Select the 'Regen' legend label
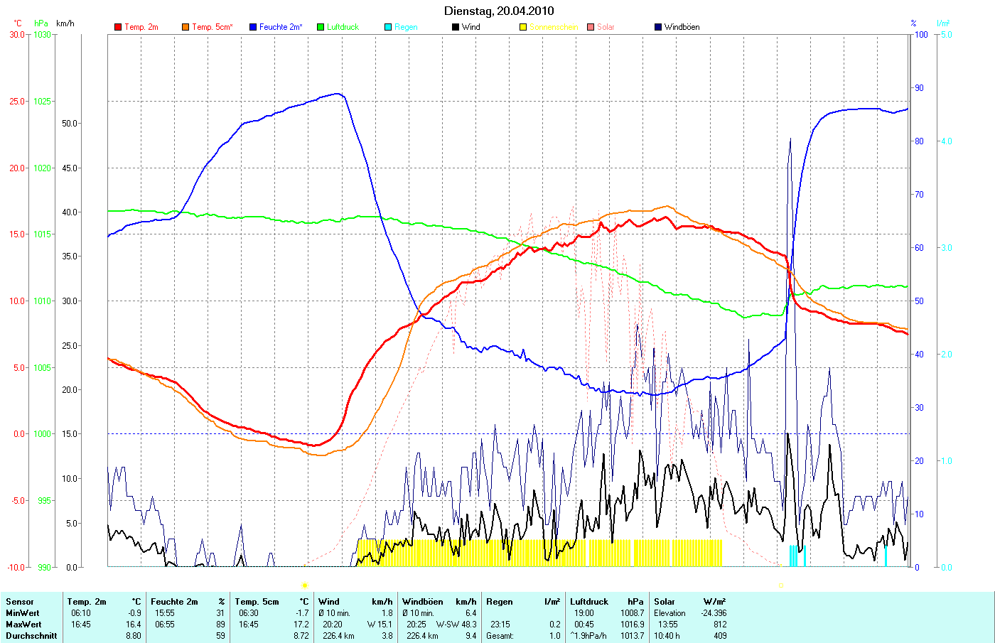This screenshot has height=643, width=995. (406, 27)
